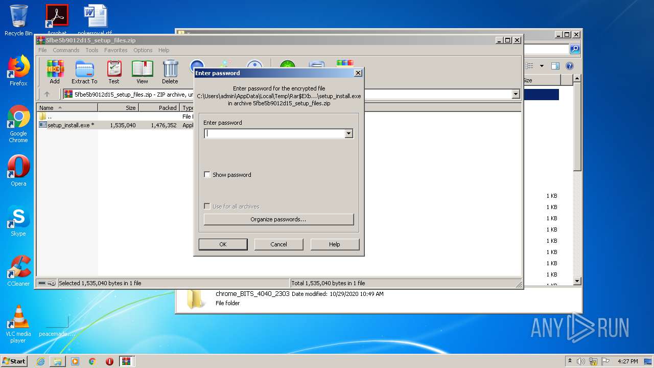
Task: Sort the file list by the Packed column
Action: pos(159,108)
